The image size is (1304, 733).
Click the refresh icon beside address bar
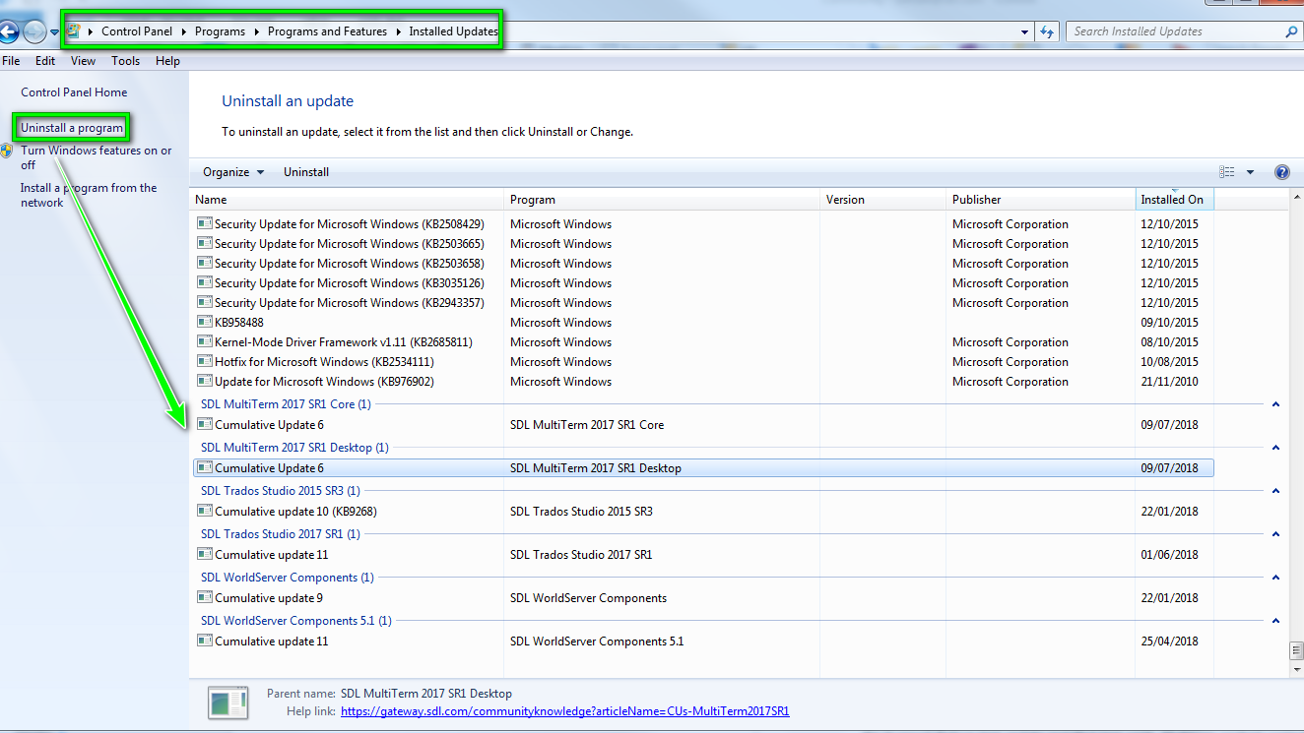1047,31
